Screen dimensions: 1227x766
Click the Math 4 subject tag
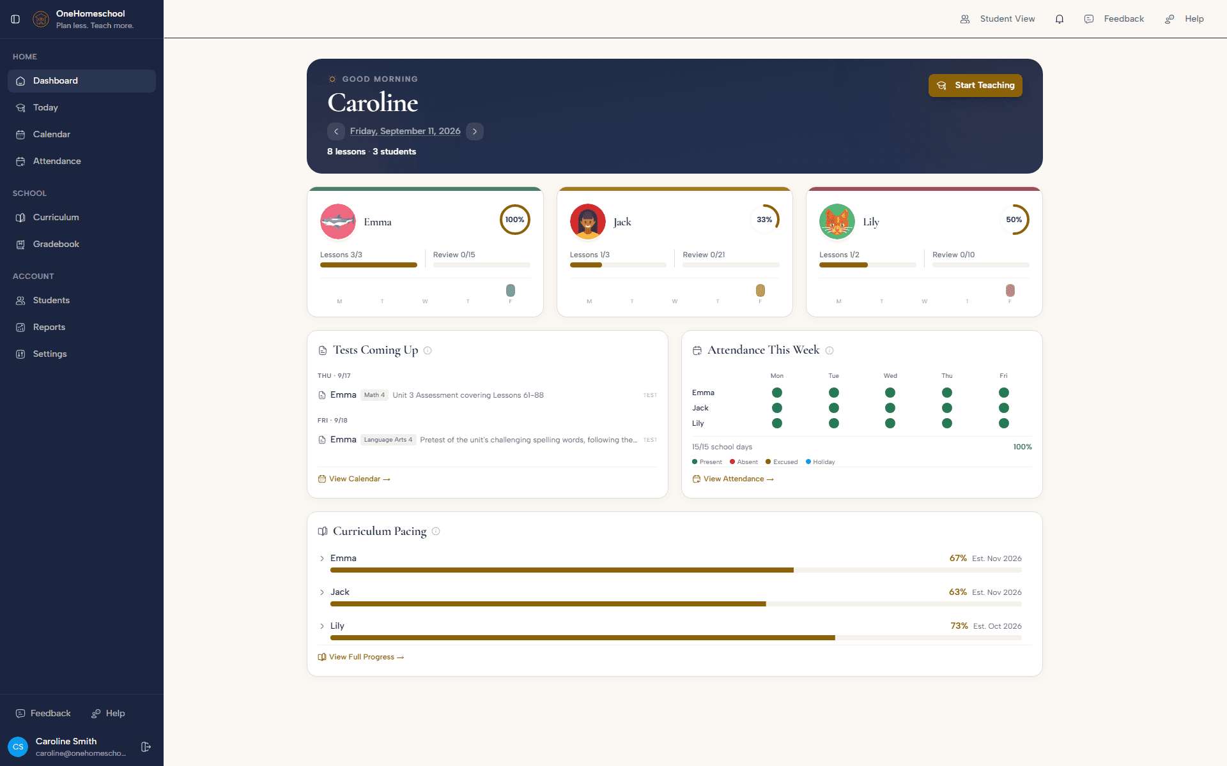tap(374, 395)
